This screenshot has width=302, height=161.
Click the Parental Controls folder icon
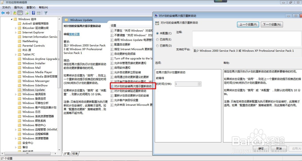19,46
